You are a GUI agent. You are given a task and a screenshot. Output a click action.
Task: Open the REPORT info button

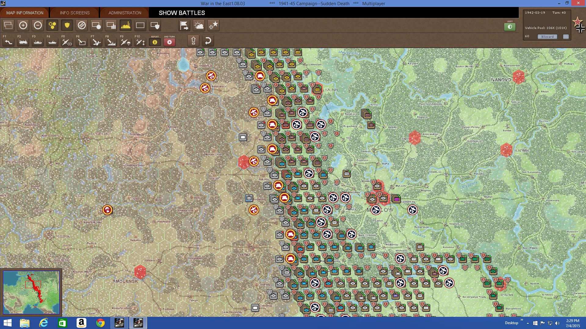click(155, 42)
